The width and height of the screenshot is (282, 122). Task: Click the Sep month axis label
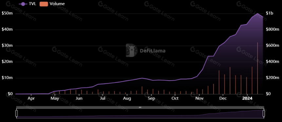pos(151,99)
